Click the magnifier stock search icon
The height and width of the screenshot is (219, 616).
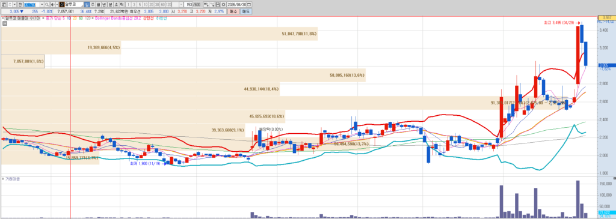47,4
